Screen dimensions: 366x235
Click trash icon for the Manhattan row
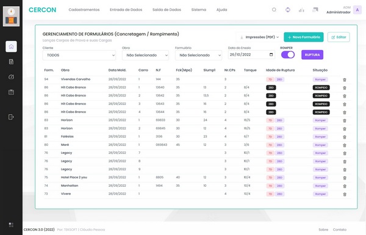point(345,186)
